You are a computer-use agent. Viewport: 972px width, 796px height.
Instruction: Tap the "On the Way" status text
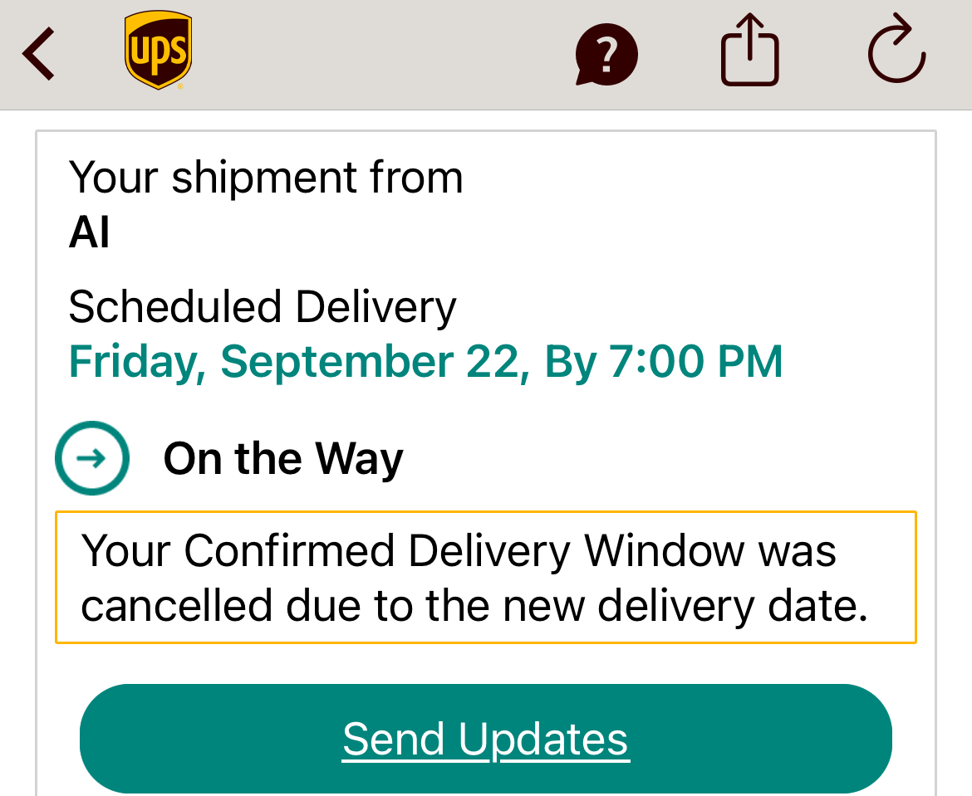tap(283, 458)
